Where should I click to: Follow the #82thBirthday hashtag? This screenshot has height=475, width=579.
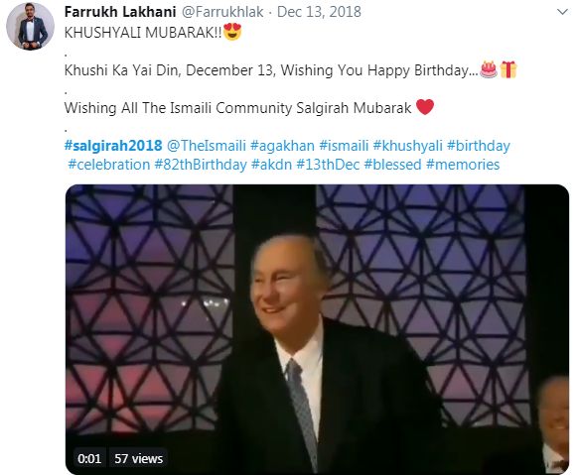pyautogui.click(x=201, y=165)
